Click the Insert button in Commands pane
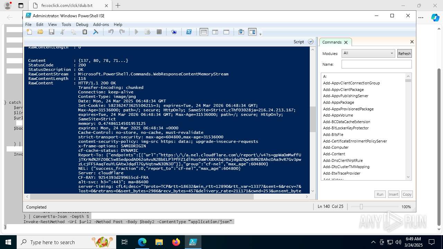 (x=394, y=194)
